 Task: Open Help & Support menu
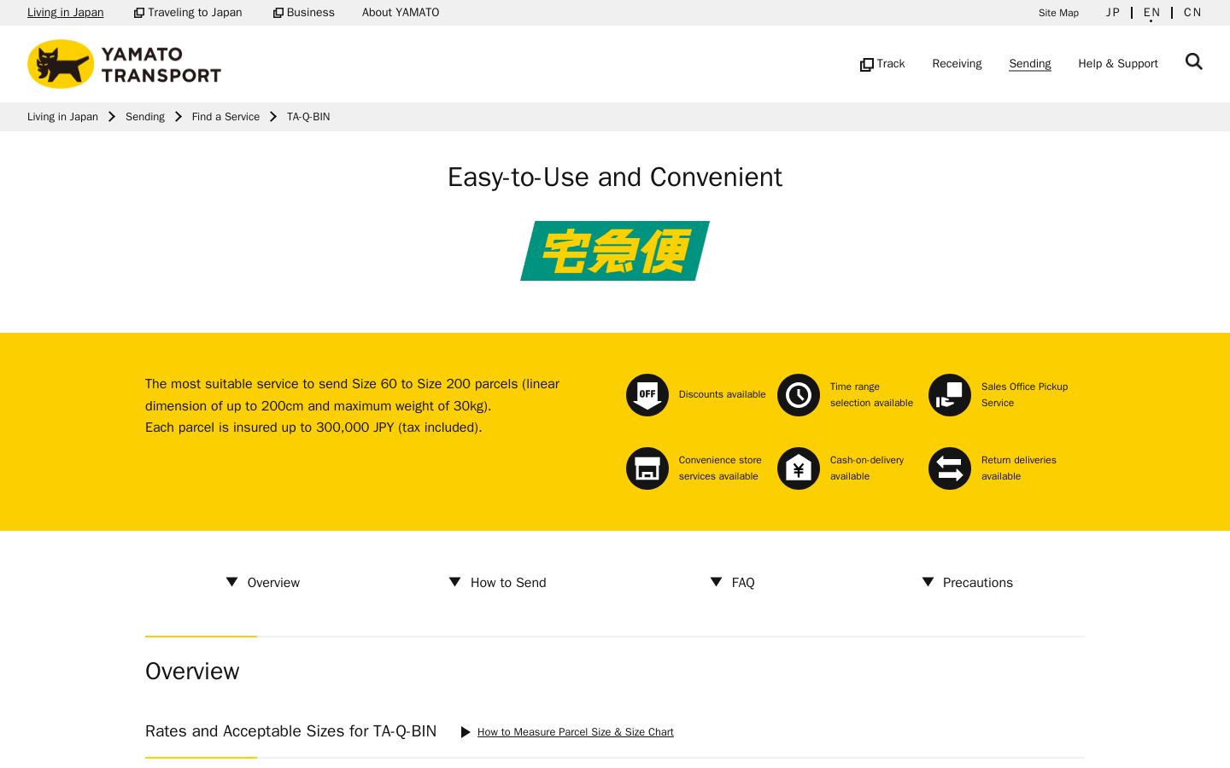1118,64
